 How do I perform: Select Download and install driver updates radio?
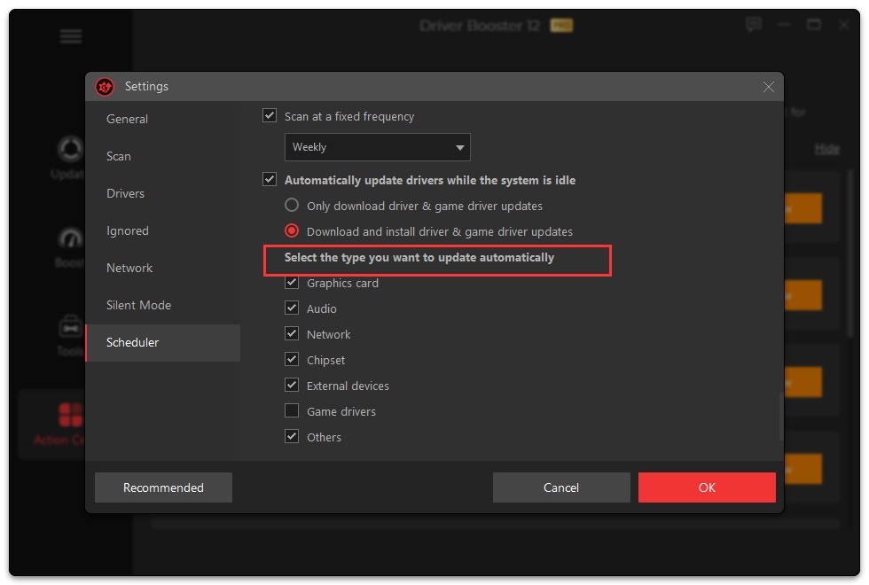[292, 230]
